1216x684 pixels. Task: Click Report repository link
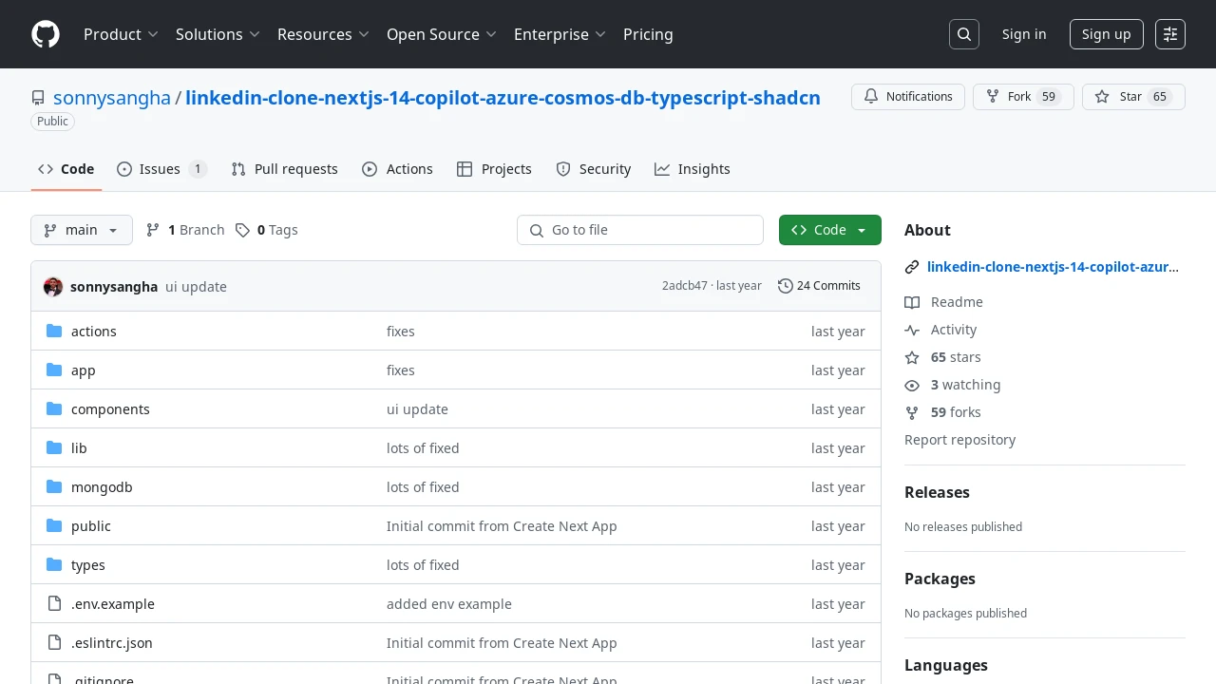(959, 440)
